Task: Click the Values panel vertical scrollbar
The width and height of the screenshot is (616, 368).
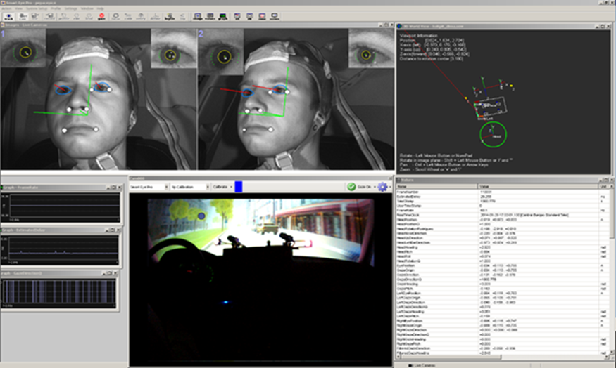Action: [x=611, y=274]
